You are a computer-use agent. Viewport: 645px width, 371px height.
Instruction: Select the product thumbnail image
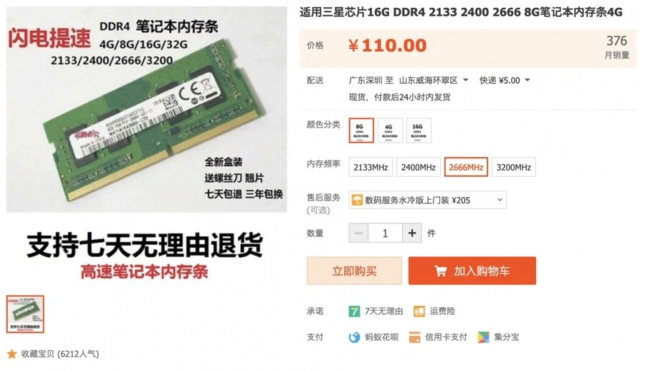point(25,314)
